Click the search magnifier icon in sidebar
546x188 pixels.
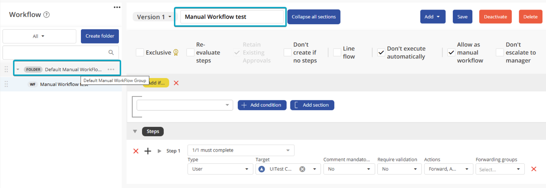pos(111,52)
